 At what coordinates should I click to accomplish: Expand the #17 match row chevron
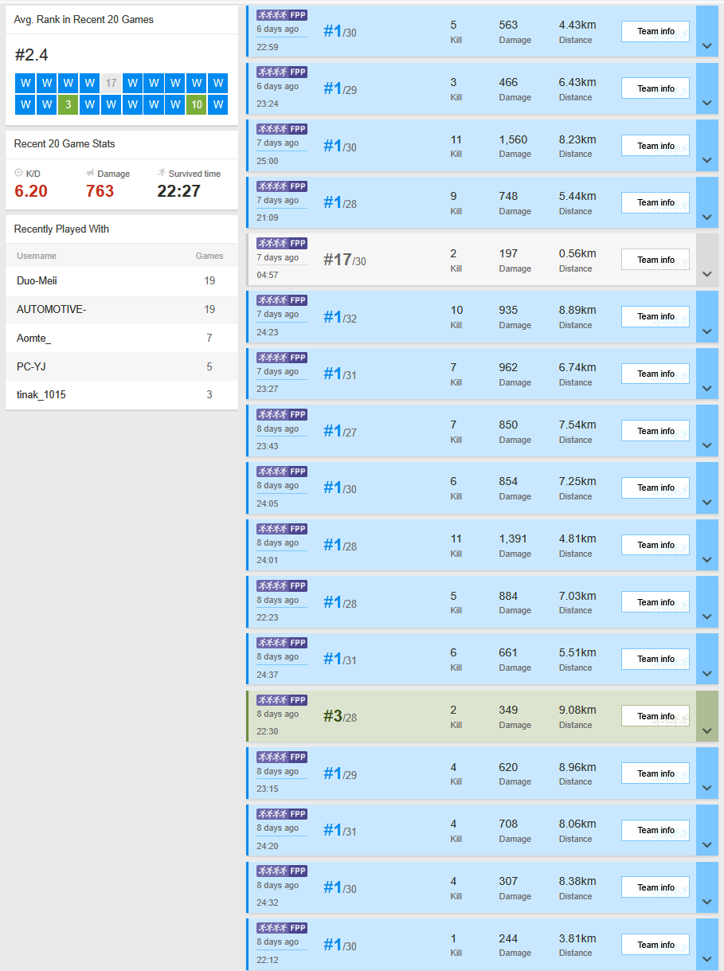click(x=706, y=274)
